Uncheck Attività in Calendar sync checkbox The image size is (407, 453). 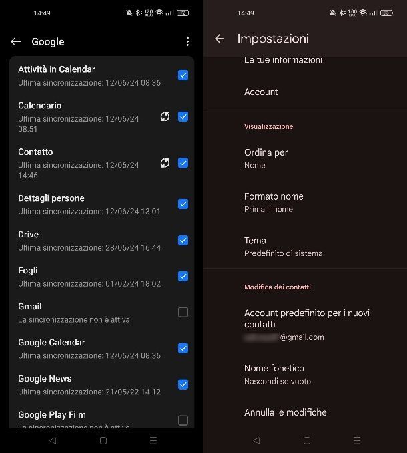point(183,75)
